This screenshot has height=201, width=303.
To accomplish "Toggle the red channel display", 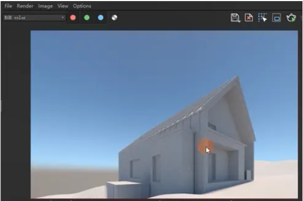I will 73,17.
